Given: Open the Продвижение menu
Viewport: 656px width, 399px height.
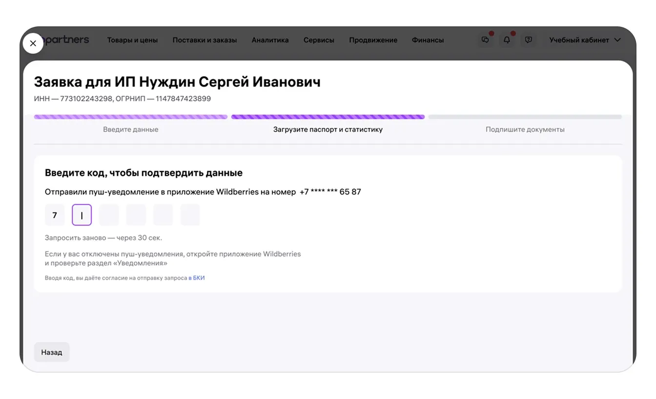Looking at the screenshot, I should click(373, 40).
